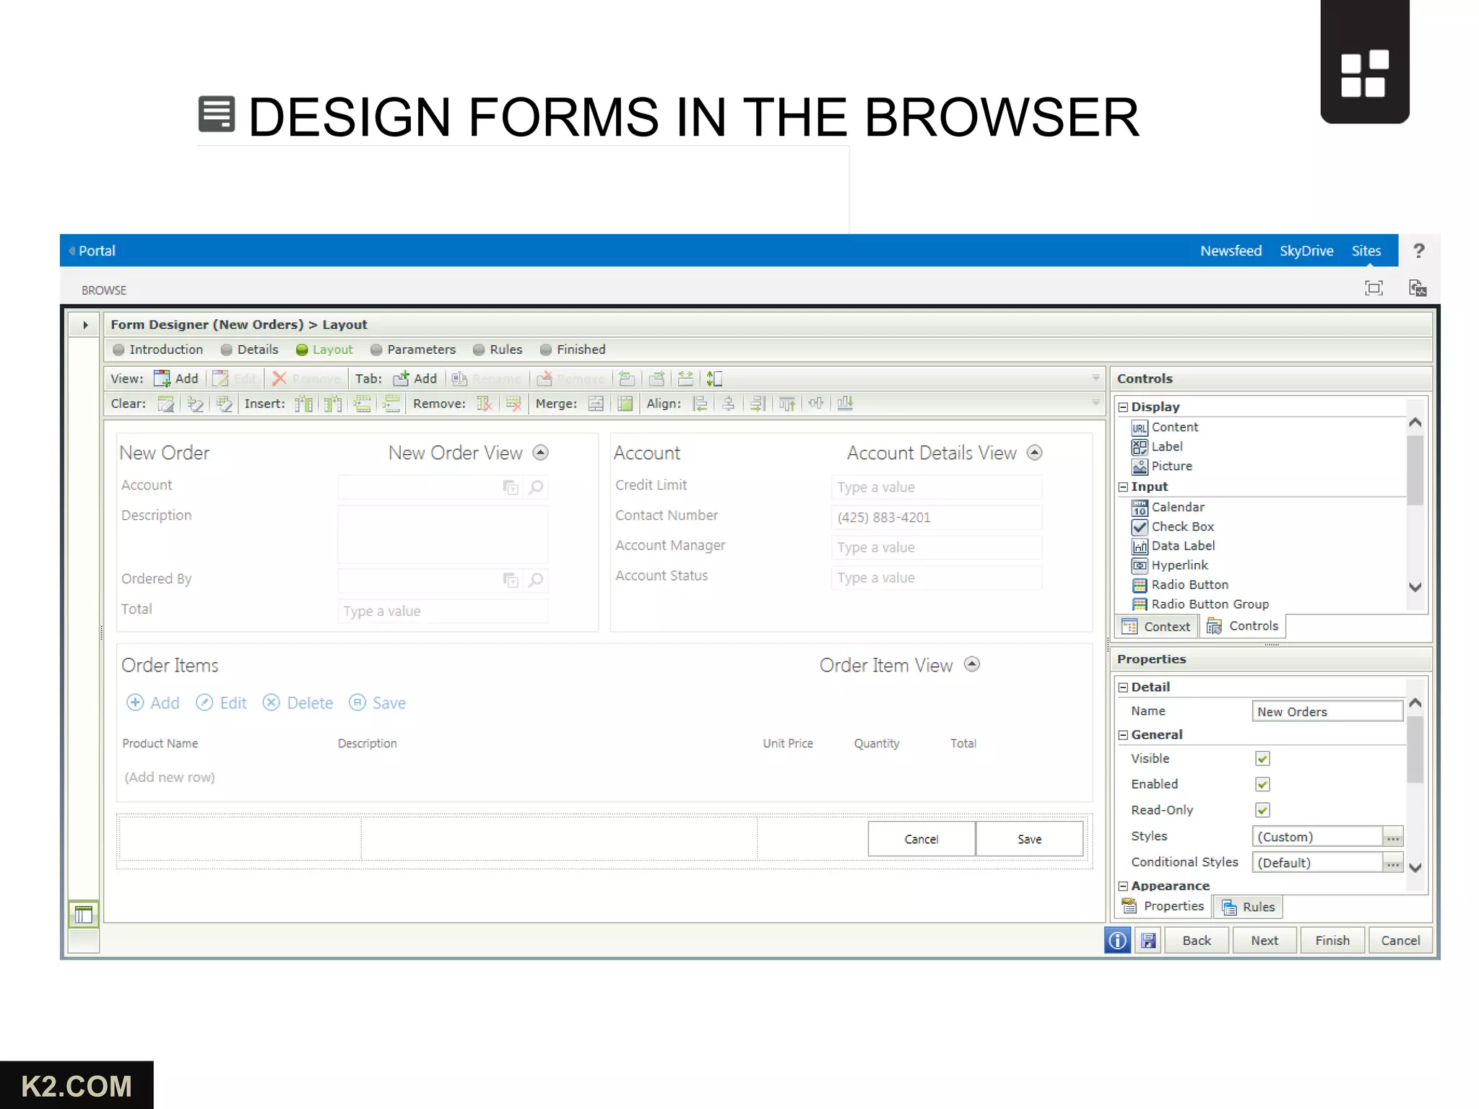Click the help question mark icon
1479x1109 pixels.
(x=1418, y=251)
